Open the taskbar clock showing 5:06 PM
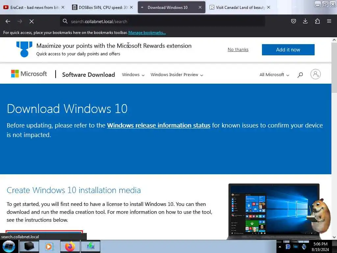The height and width of the screenshot is (253, 337). click(x=321, y=247)
